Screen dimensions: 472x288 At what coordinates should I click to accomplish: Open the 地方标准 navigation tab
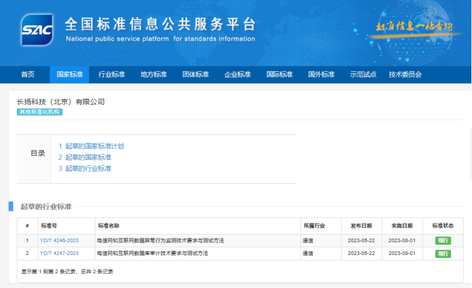point(154,75)
